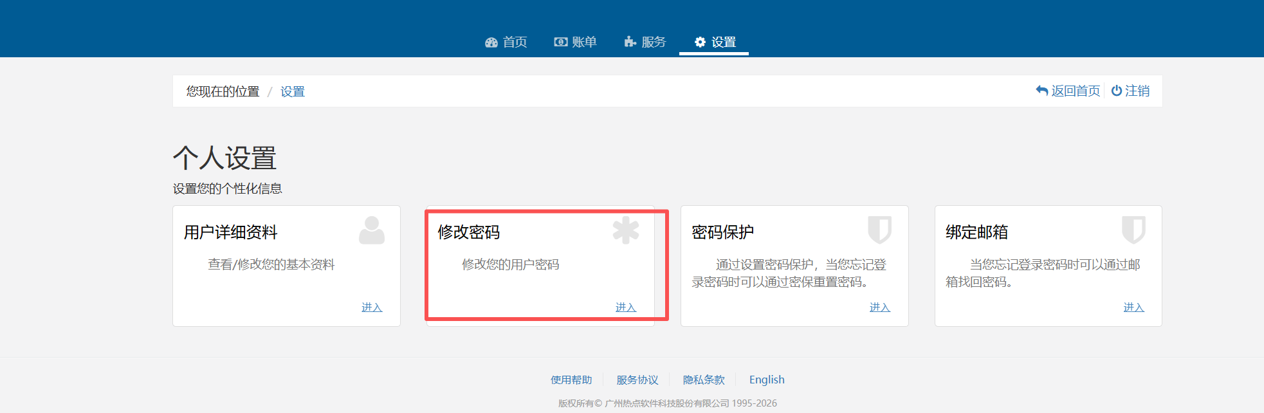Enter the 用户详细资料 section via 进入 link
Image resolution: width=1264 pixels, height=413 pixels.
pyautogui.click(x=372, y=307)
